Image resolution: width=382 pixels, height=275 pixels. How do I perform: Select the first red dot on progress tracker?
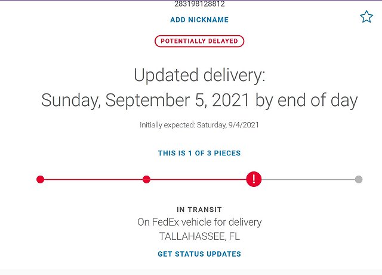(x=40, y=180)
